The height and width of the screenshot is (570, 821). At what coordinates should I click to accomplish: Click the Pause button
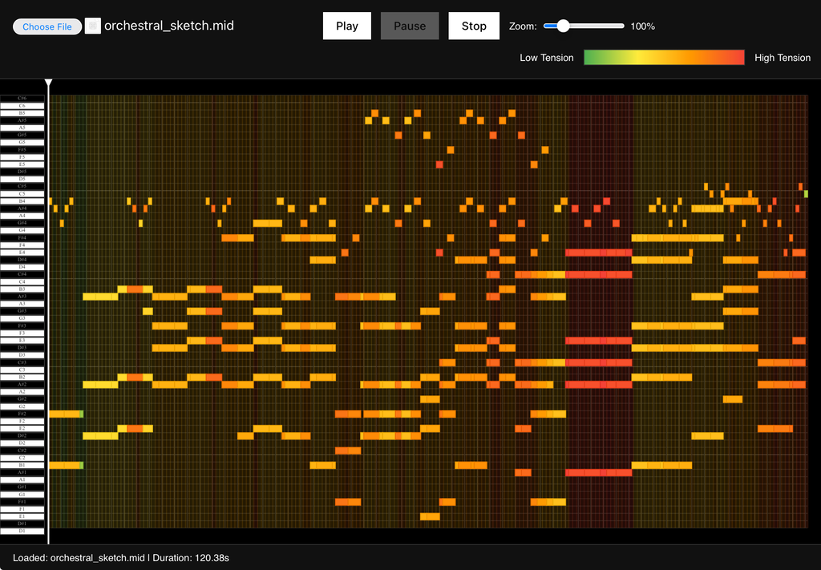(410, 26)
